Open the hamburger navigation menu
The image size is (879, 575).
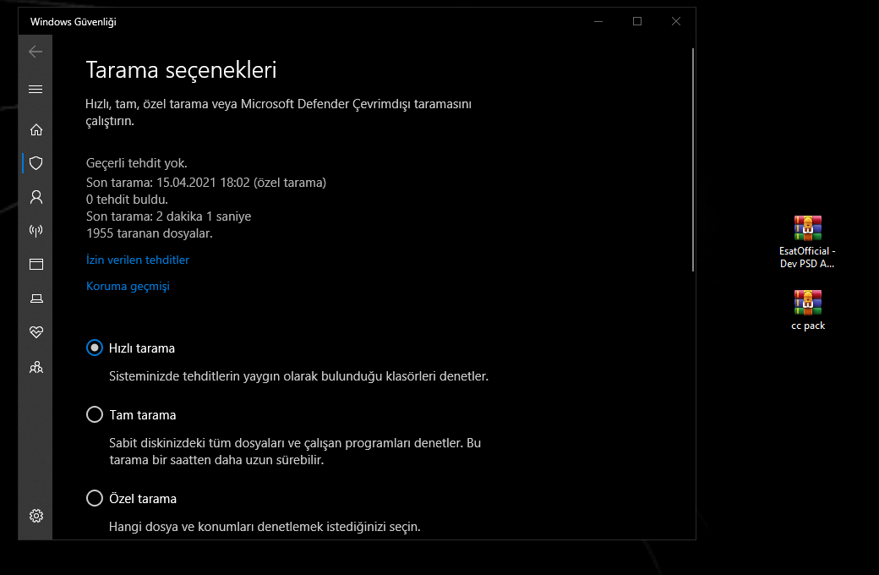click(x=35, y=89)
